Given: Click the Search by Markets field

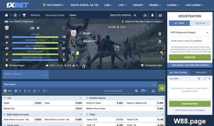Looking at the screenshot, I should (118, 91).
